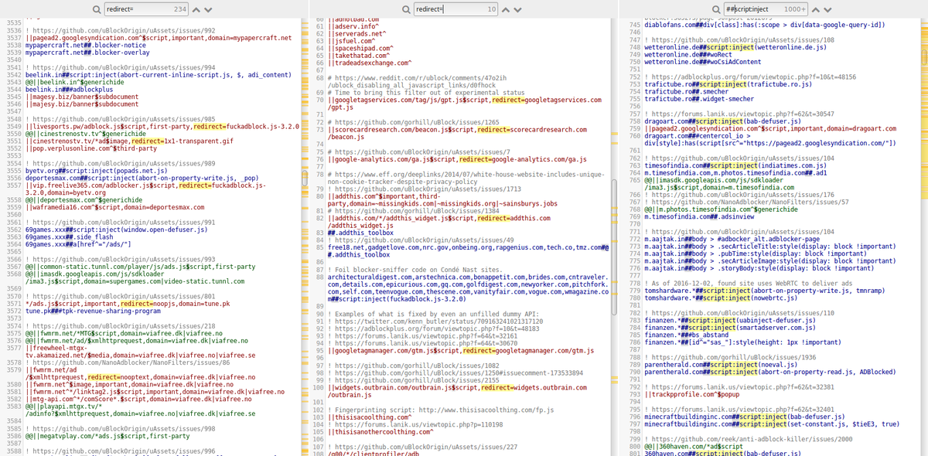This screenshot has height=456, width=928.
Task: Click the '||serverads.net^' filter line
Action: click(x=357, y=35)
